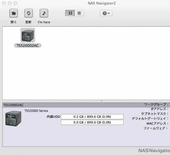Close the NAS Navigator2 window
Screen dimensions: 170x155
[x=4, y=3]
